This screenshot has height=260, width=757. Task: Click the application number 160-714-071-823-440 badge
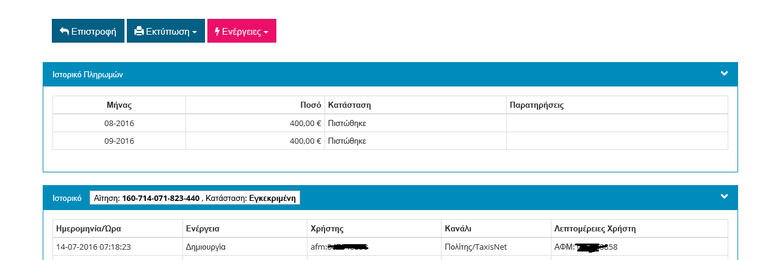[x=160, y=198]
